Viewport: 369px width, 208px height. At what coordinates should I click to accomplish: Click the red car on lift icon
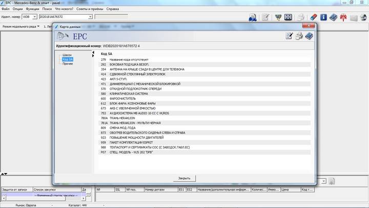[343, 17]
